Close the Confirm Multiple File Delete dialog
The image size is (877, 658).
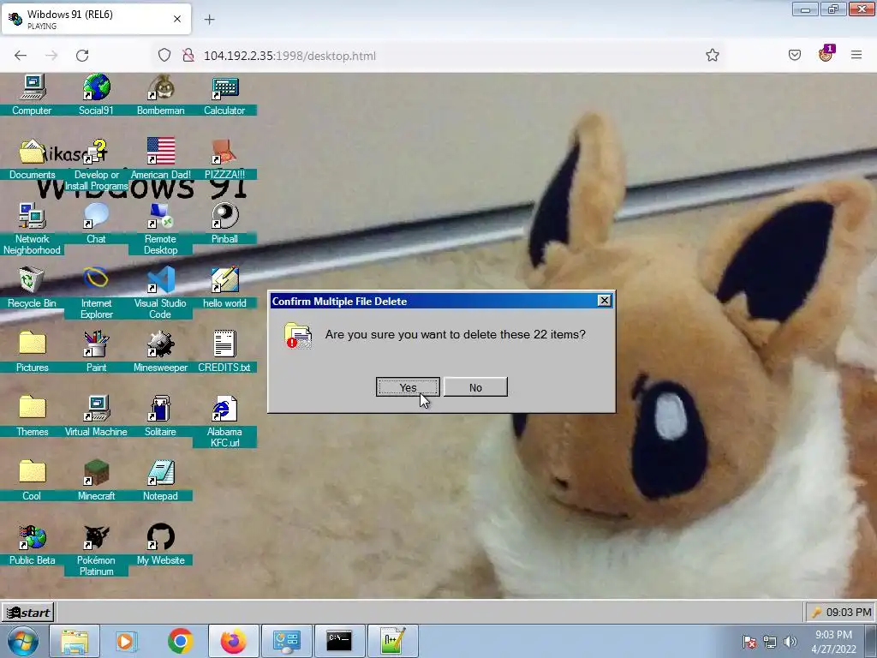pos(604,301)
